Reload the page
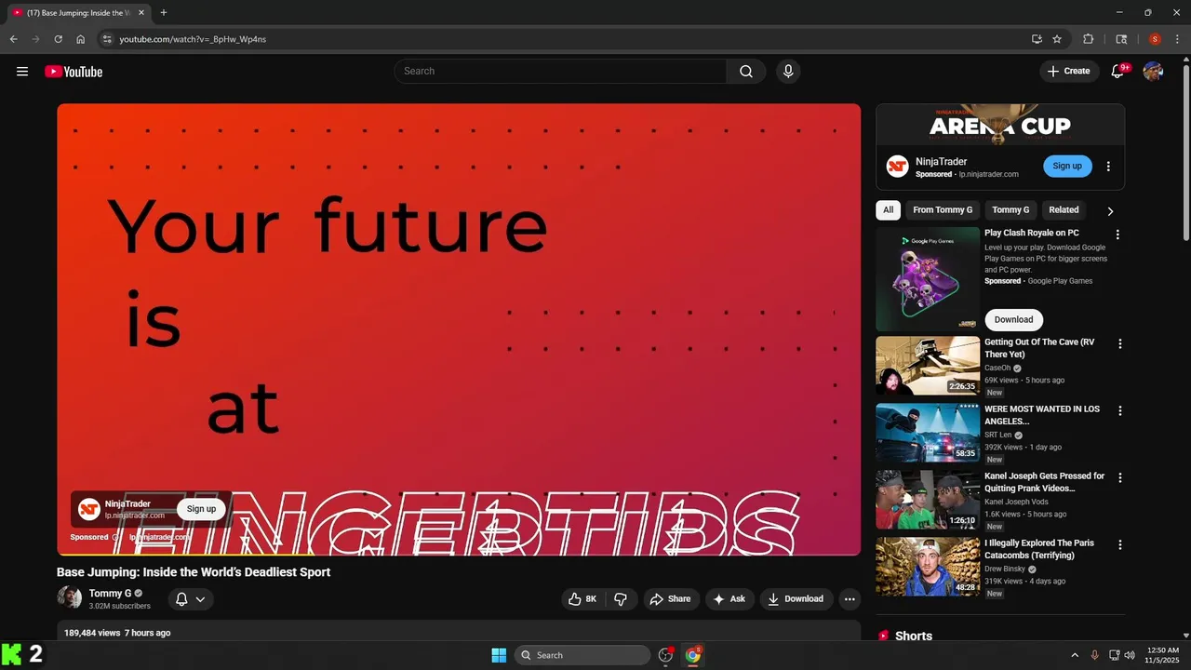Screen dimensions: 1191x670 58,39
